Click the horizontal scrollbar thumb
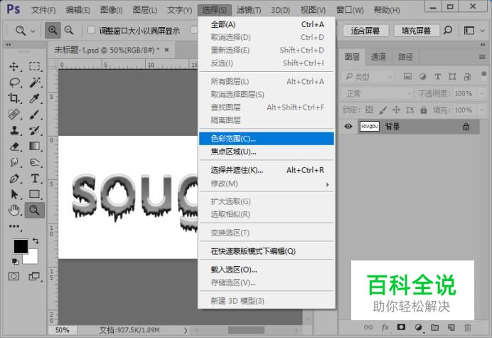The height and width of the screenshot is (338, 492). point(246,330)
